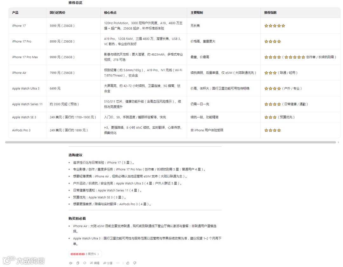Click the thumbs-up like icon
Image resolution: width=343 pixels, height=267 pixels.
(128, 263)
